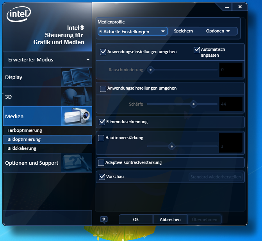Open the Aktuelle Einstellungen profile dropdown
The image size is (262, 241).
pos(133,31)
